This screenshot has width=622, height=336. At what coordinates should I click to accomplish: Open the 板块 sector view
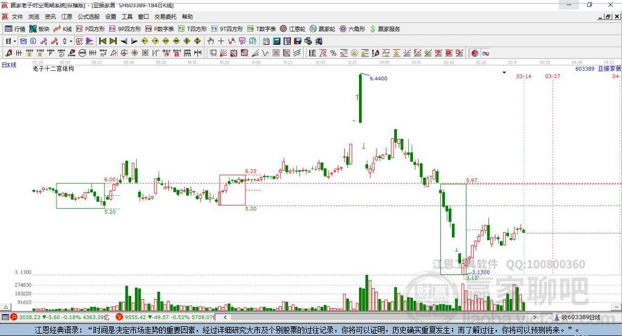pyautogui.click(x=39, y=29)
